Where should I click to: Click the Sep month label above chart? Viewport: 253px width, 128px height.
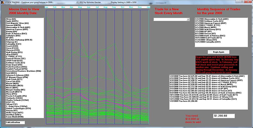pos(114,7)
